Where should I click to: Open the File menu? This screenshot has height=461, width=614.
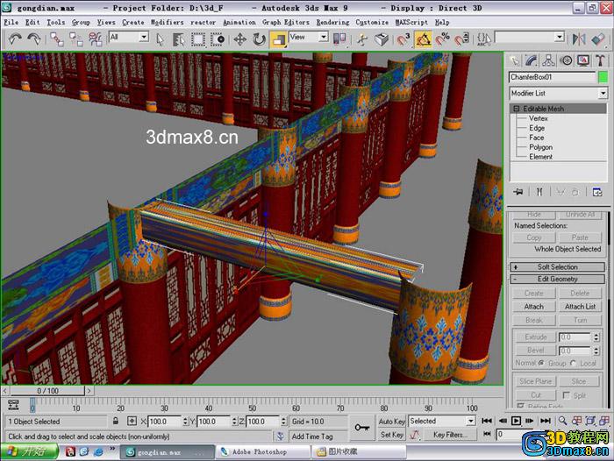coord(11,22)
